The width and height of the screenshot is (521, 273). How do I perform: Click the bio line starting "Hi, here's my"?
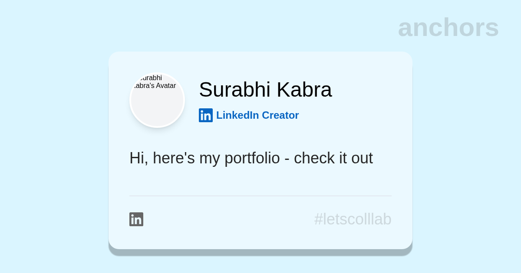click(x=251, y=158)
